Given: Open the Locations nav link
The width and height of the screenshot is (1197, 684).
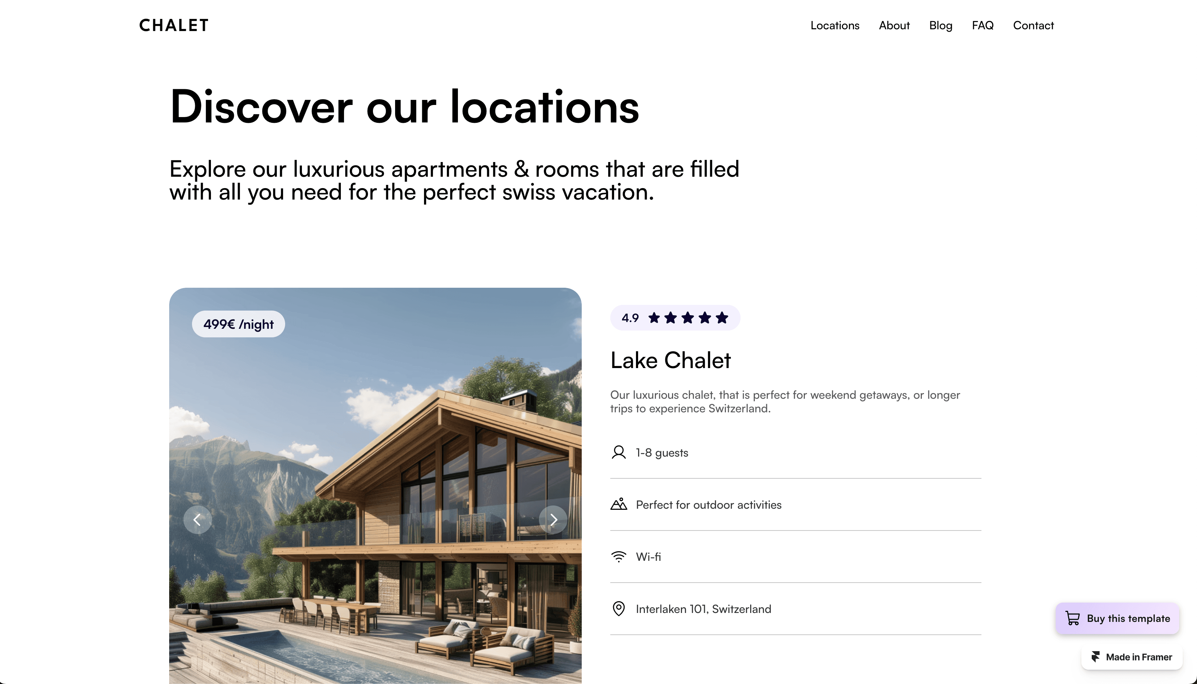Looking at the screenshot, I should click(x=834, y=25).
